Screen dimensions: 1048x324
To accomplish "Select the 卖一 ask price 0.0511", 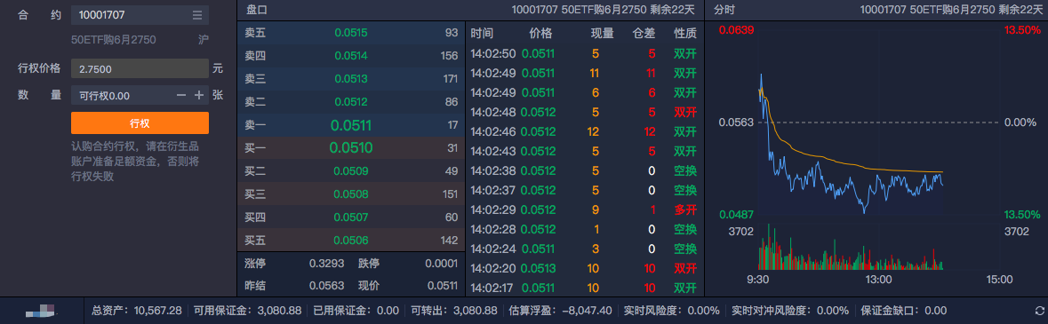I will click(x=351, y=125).
